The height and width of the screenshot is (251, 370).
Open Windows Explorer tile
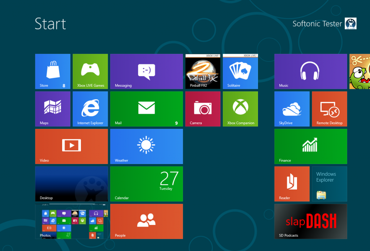click(x=329, y=184)
